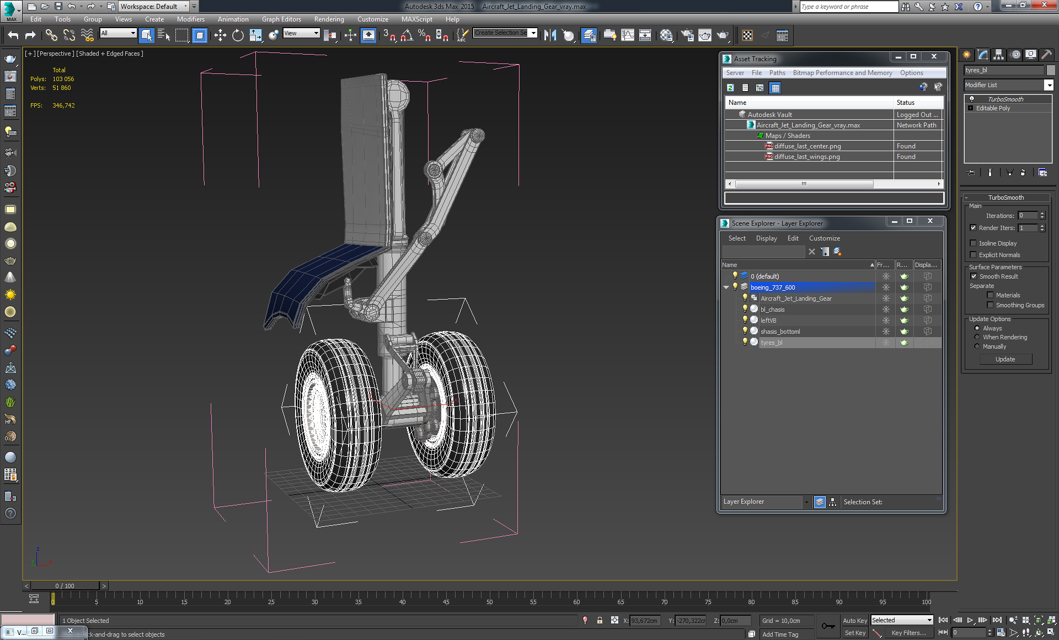Enable Isoline Display checkbox
The height and width of the screenshot is (640, 1059).
(x=973, y=243)
